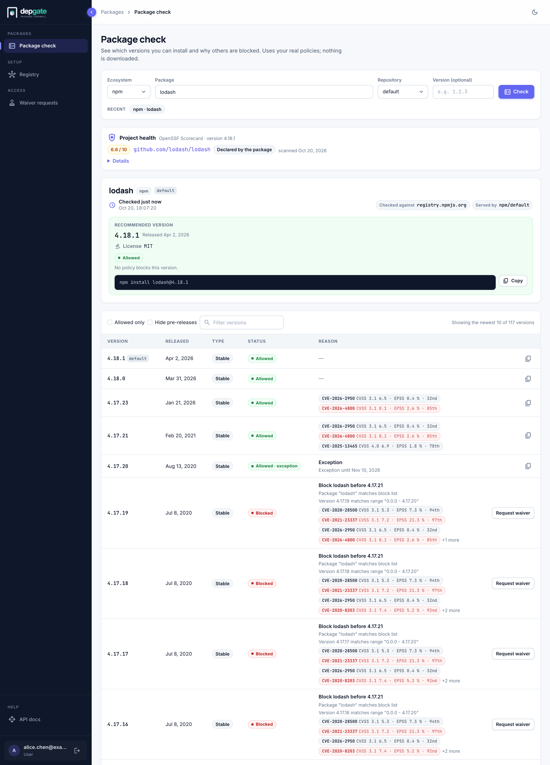550x765 pixels.
Task: Open API docs in the sidebar
Action: click(x=46, y=719)
